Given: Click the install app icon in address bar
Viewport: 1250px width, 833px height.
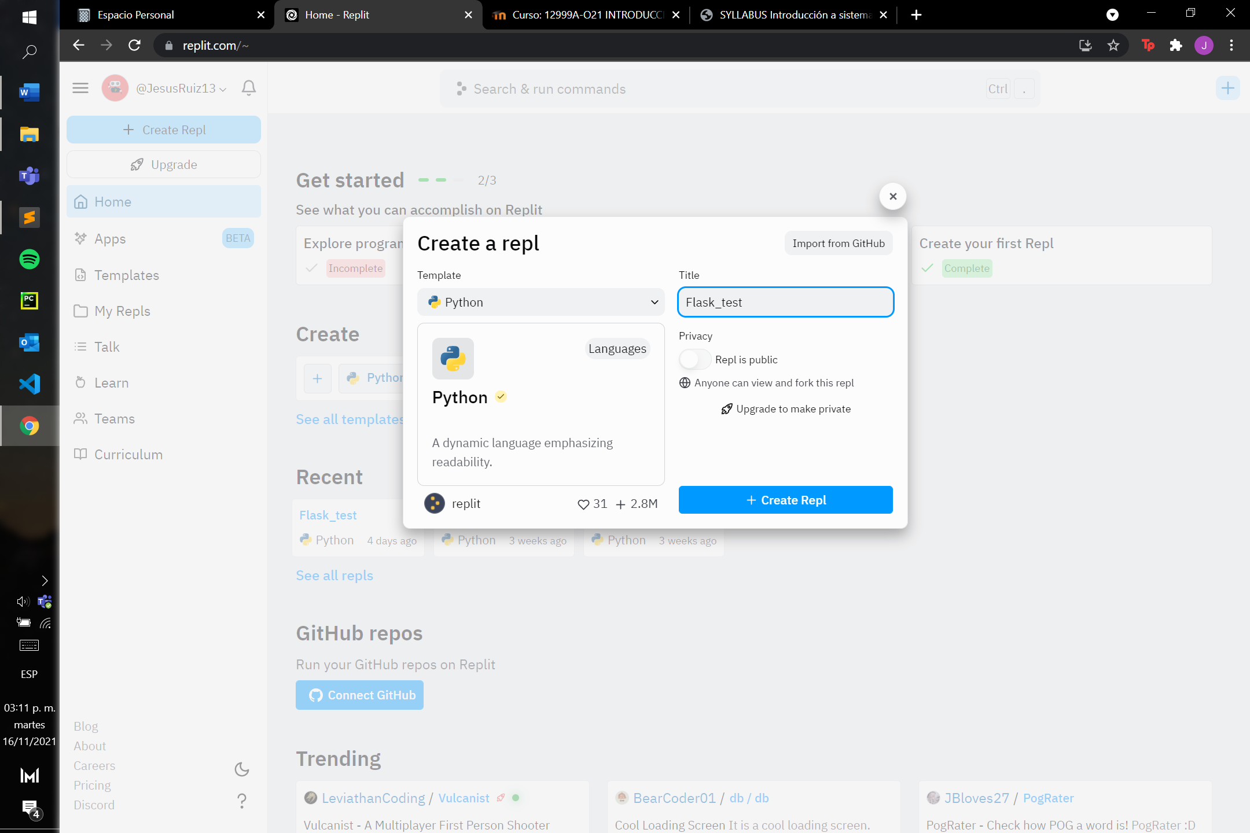Looking at the screenshot, I should (1085, 45).
